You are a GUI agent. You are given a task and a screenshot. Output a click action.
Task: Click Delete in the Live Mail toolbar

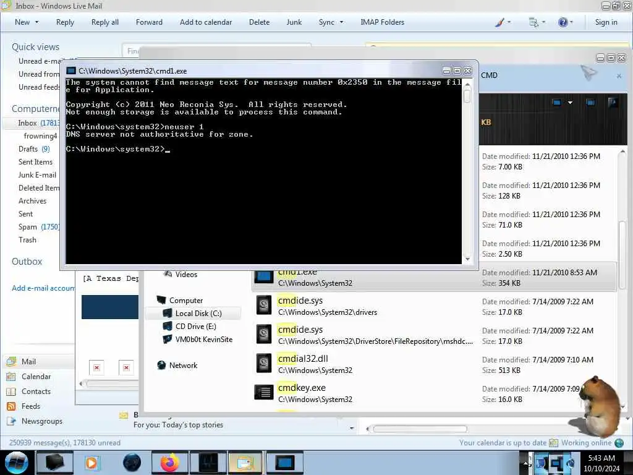259,22
